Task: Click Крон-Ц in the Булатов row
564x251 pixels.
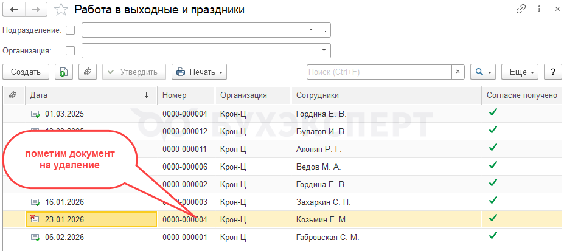Action: (x=233, y=132)
